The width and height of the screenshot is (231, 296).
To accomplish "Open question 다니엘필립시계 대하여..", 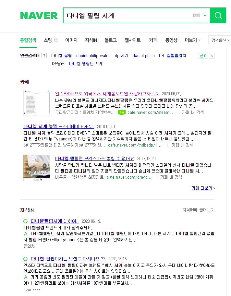I will pyautogui.click(x=55, y=221).
